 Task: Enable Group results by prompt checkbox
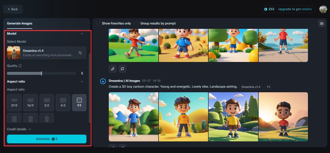coord(137,23)
